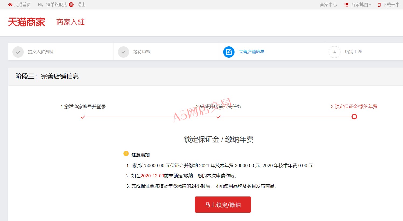The width and height of the screenshot is (403, 221).
Task: Click the yellow exclamation notice icon
Action: pos(126,154)
